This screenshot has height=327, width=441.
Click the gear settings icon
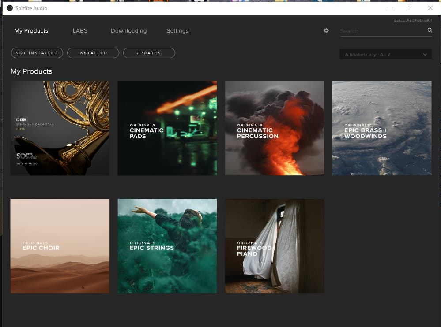[x=326, y=30]
